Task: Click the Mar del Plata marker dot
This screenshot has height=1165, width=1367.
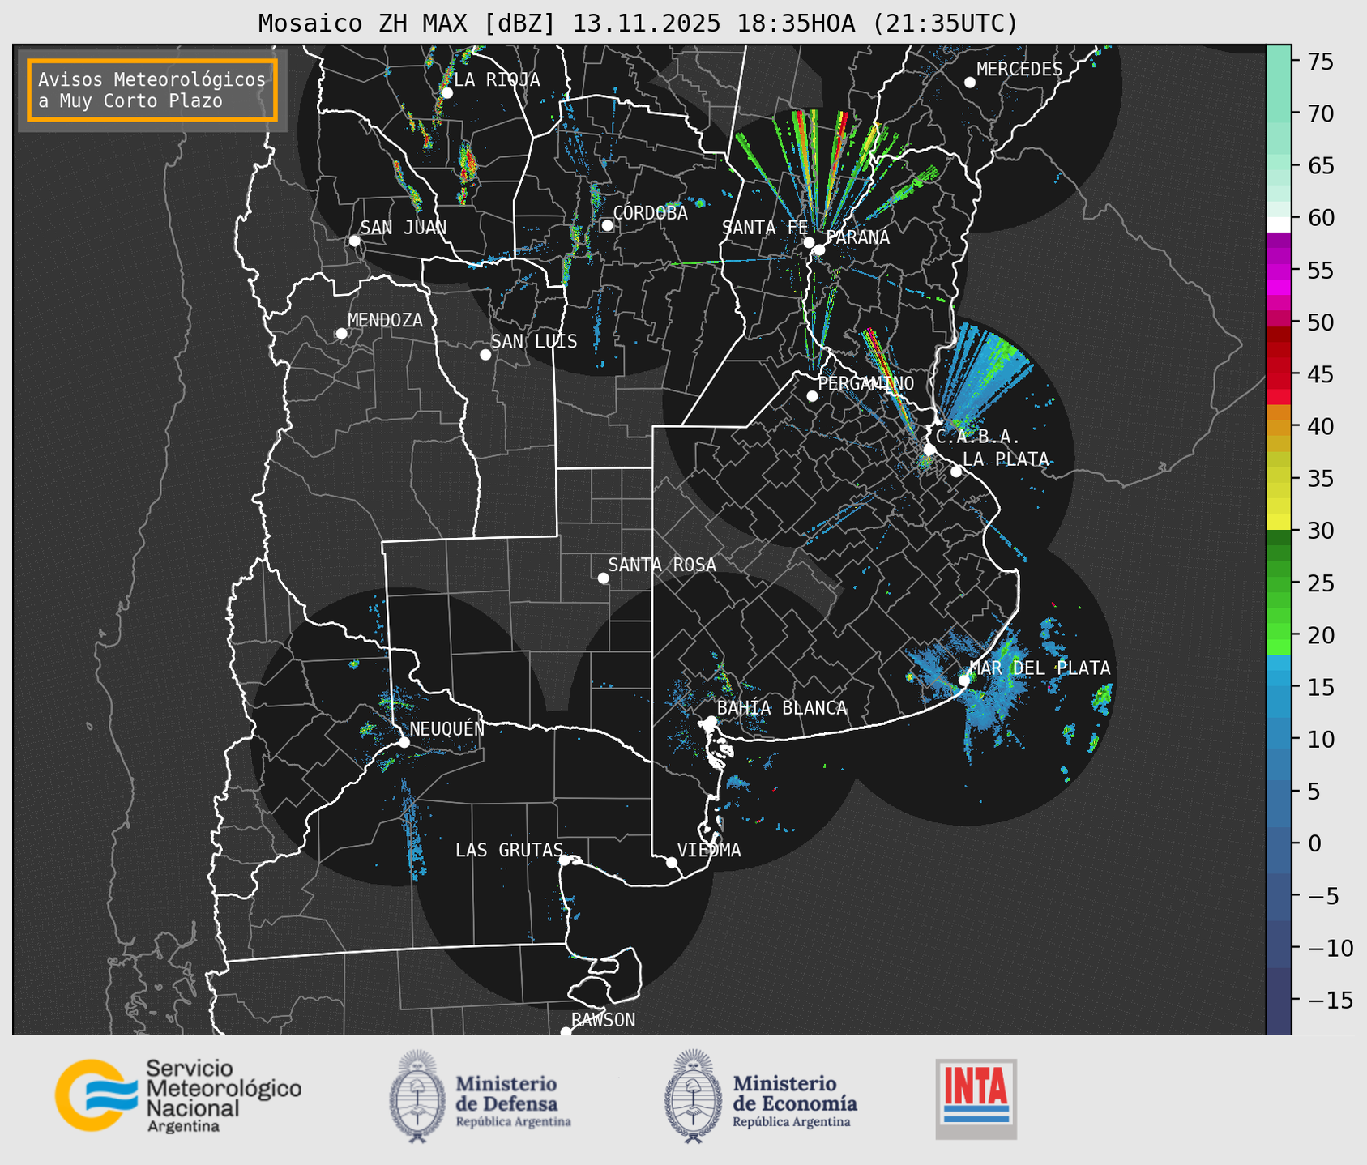Action: pos(963,681)
